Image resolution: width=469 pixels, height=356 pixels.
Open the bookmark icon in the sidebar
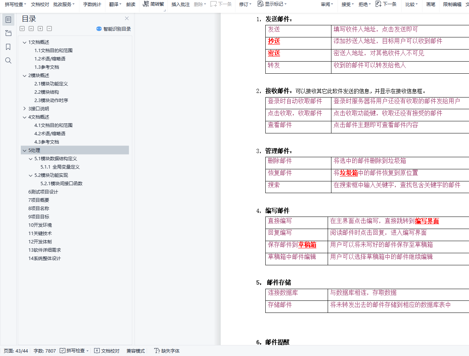pyautogui.click(x=8, y=47)
